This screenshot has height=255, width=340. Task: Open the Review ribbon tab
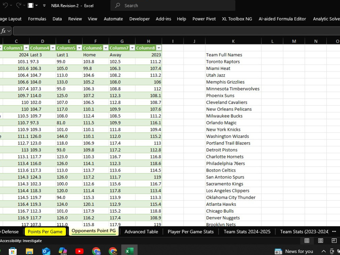click(75, 19)
